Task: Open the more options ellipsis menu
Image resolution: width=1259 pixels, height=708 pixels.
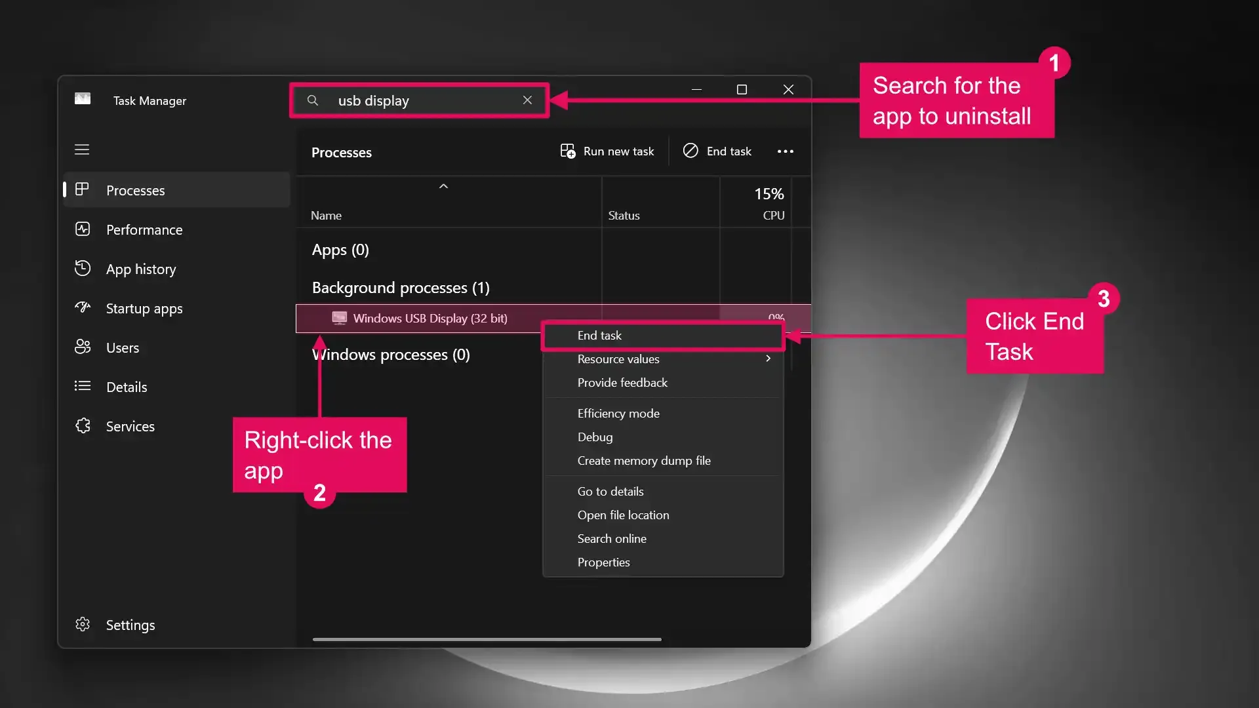Action: click(785, 151)
